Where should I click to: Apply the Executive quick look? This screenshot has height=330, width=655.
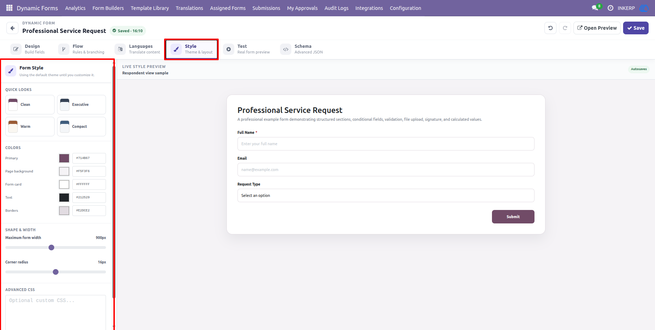(82, 104)
